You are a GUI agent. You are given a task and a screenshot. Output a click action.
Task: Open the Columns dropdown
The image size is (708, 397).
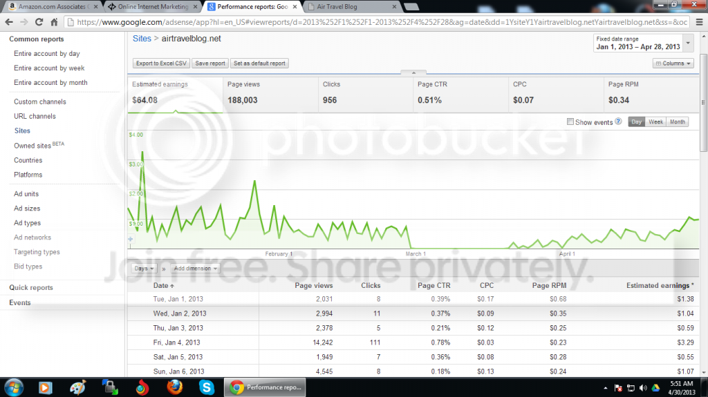coord(673,64)
